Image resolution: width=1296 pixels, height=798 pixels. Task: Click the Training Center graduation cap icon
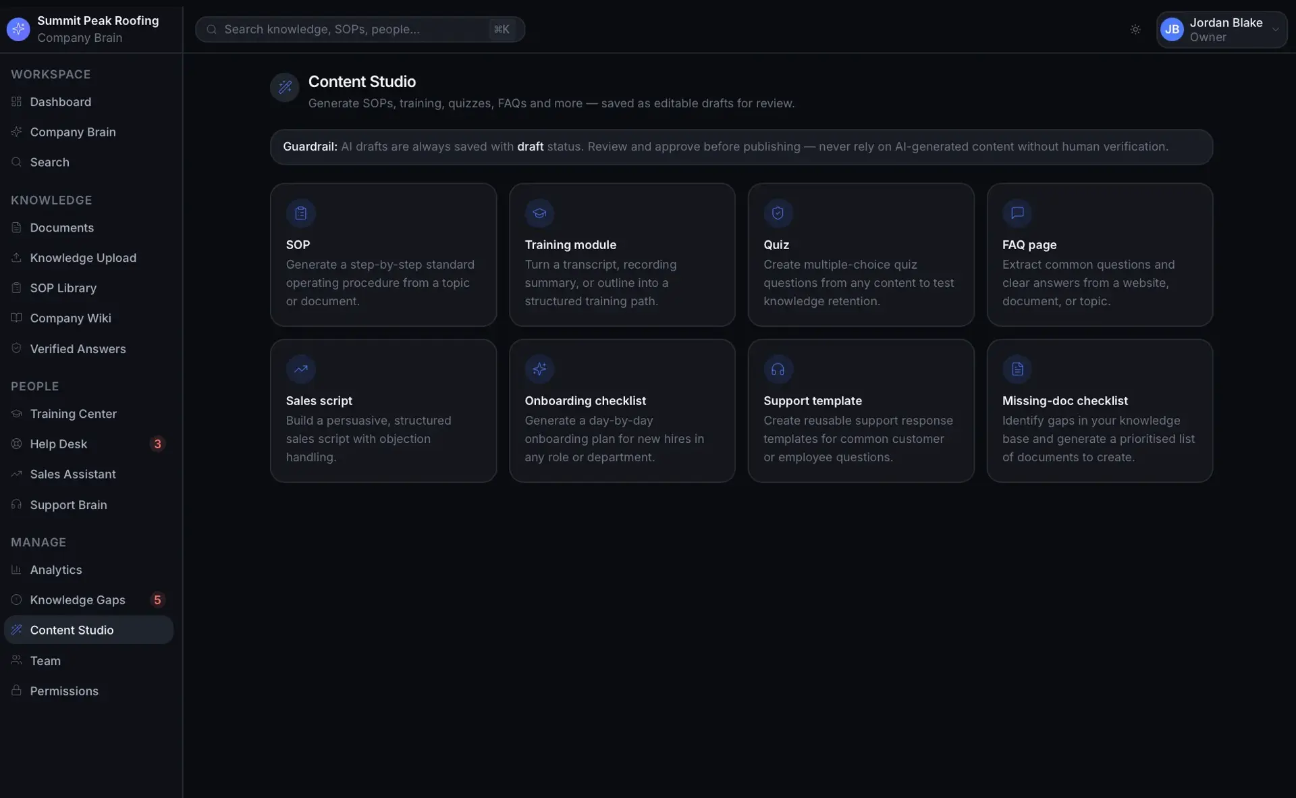16,414
